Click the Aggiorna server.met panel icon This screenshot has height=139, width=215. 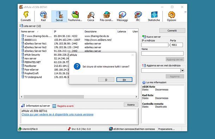click(x=144, y=65)
